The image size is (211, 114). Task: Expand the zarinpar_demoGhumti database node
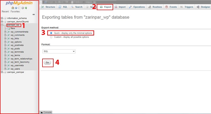tap(2, 22)
